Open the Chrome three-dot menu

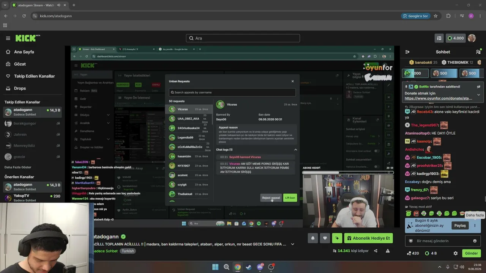pos(480,16)
